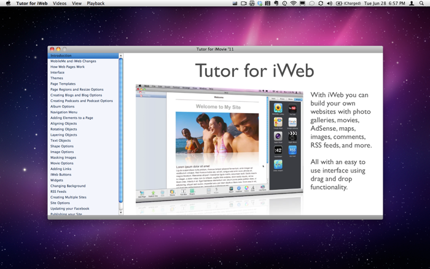Select the Adding Links lesson
Image resolution: width=430 pixels, height=269 pixels.
[61, 169]
